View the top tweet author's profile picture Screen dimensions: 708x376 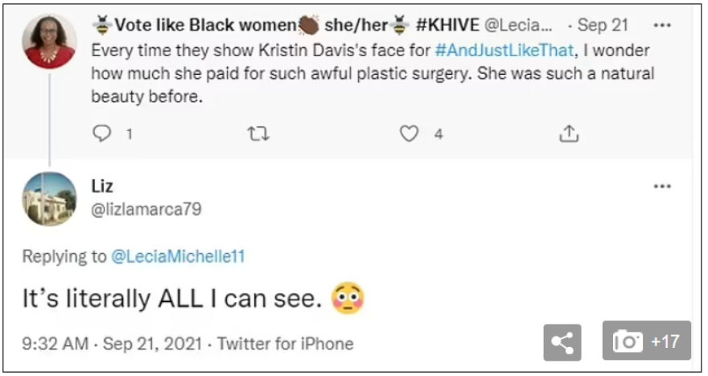pyautogui.click(x=49, y=41)
